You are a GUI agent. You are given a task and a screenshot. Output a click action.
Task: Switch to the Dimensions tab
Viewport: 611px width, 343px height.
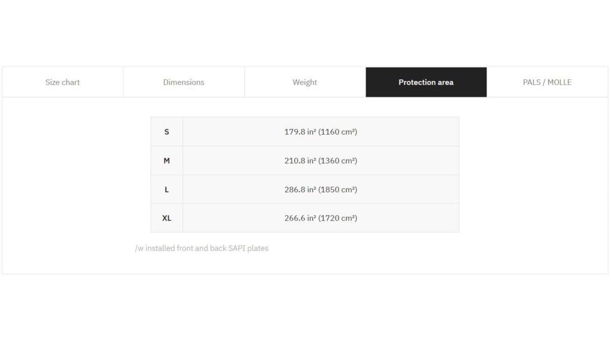point(184,82)
